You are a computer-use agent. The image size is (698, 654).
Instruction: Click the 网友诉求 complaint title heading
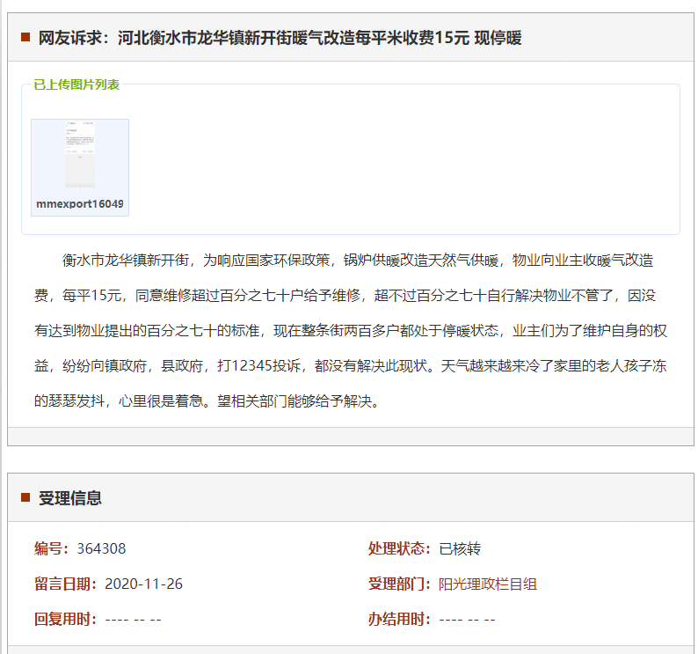[280, 38]
